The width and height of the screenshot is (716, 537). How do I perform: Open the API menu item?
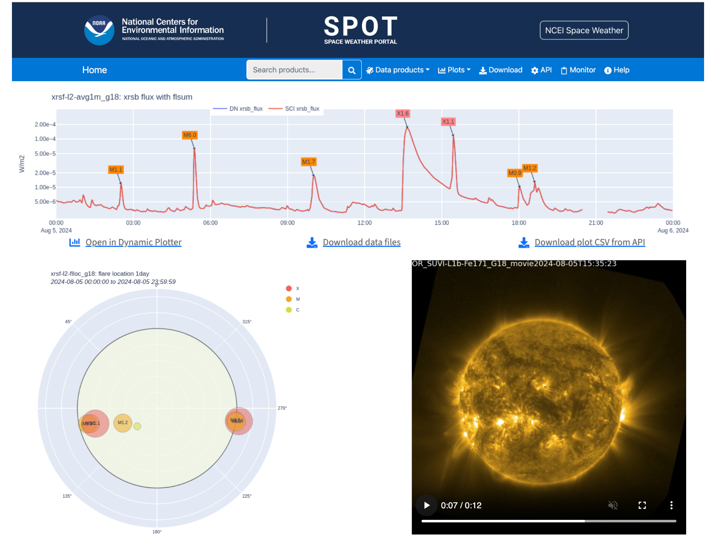click(541, 70)
